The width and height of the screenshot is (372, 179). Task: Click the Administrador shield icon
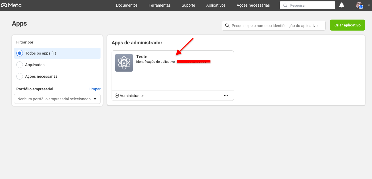coord(117,96)
